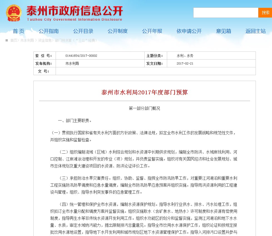Screen dimensions: 272x236
Task: Select the 公开目录 menu item
Action: tap(83, 31)
